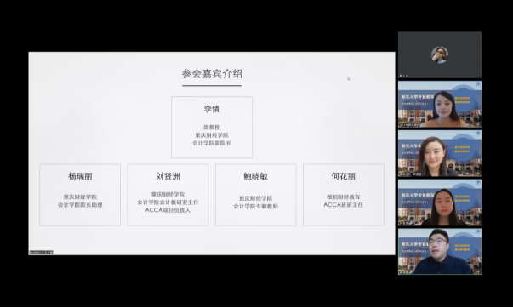Click the 何花丽 guest card

pos(344,195)
